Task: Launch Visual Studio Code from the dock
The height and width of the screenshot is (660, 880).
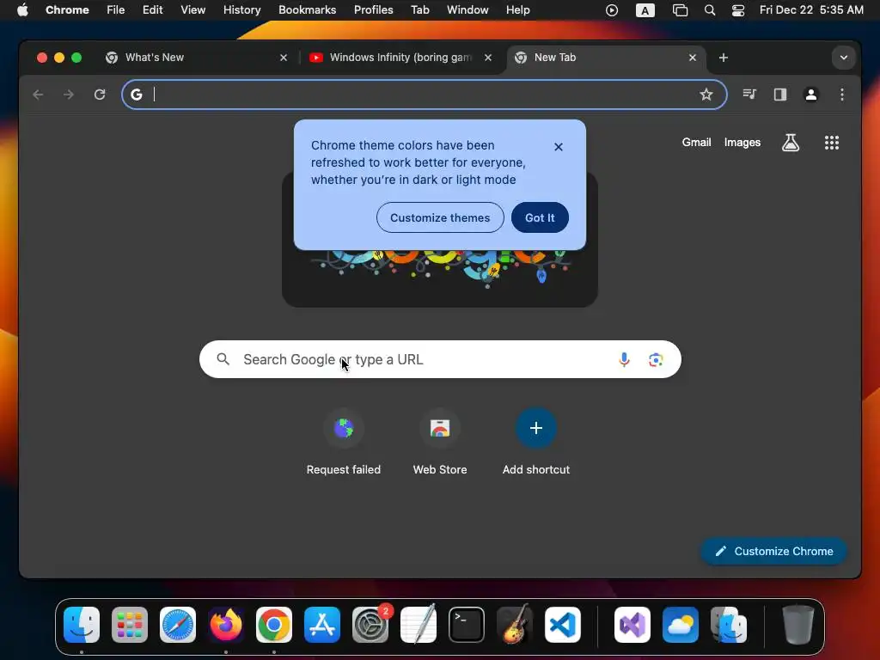Action: (x=563, y=625)
